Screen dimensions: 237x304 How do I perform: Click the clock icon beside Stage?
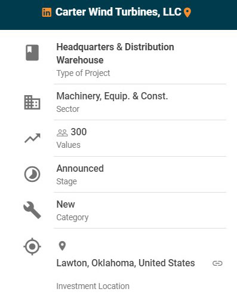point(32,174)
